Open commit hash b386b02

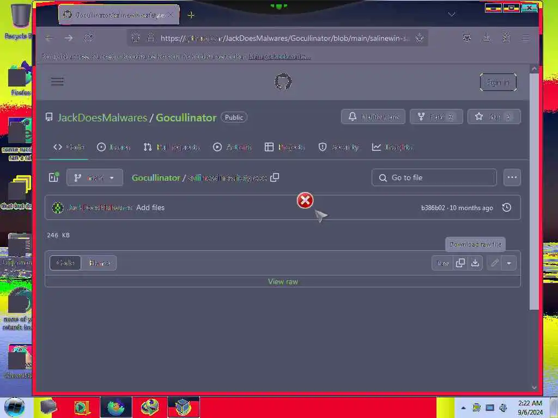tap(433, 208)
